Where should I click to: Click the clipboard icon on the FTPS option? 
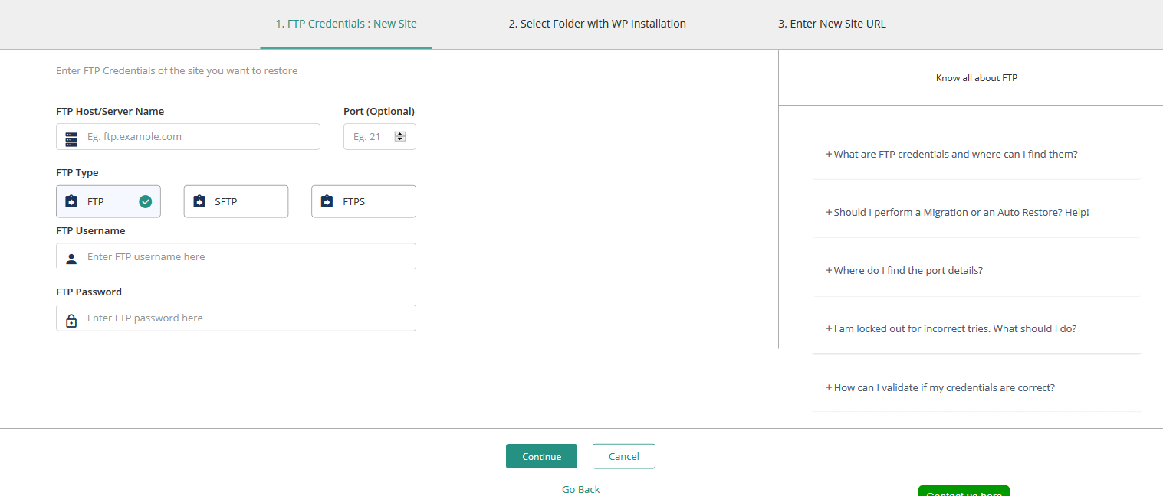point(327,202)
